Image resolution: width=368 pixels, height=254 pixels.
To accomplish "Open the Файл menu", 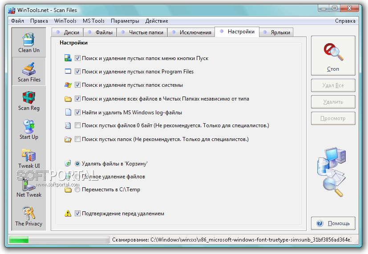I will click(18, 21).
